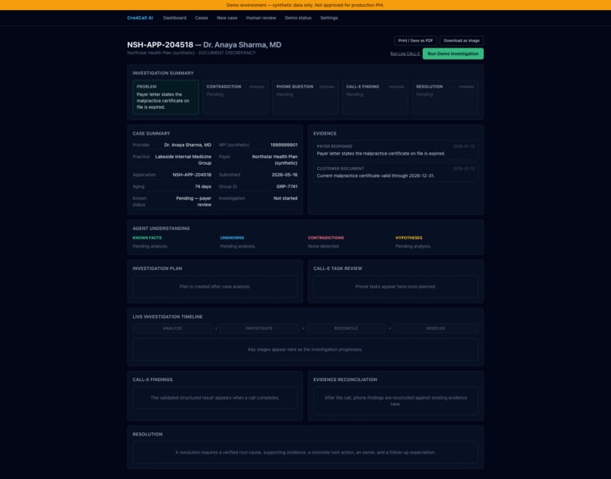Viewport: 611px width, 479px height.
Task: Click the practice name Lakeside Internal Medicine Group
Action: pos(183,160)
